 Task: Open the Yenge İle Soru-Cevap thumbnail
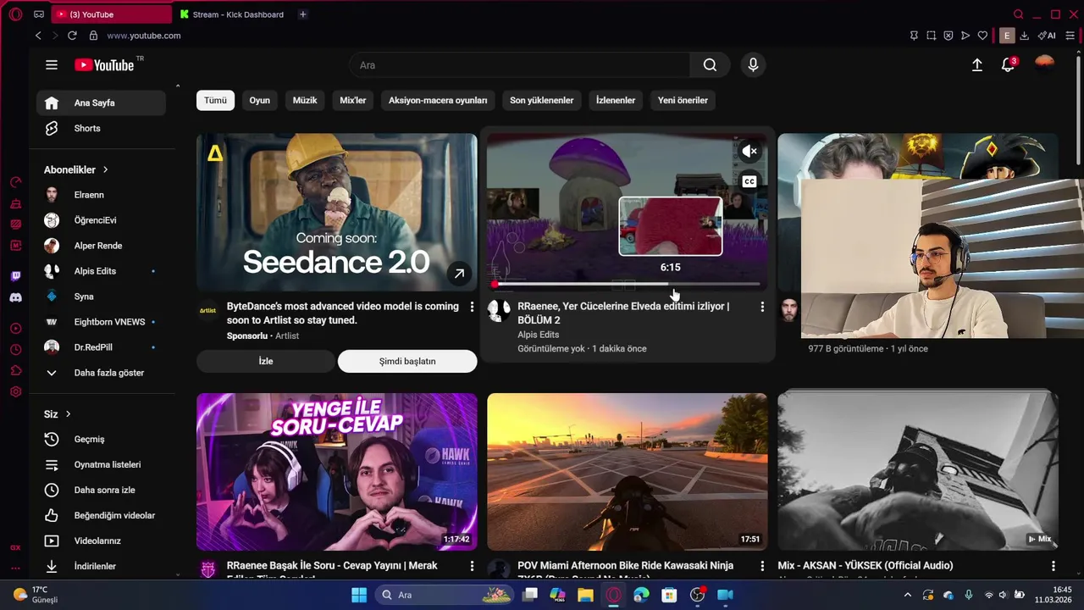337,472
